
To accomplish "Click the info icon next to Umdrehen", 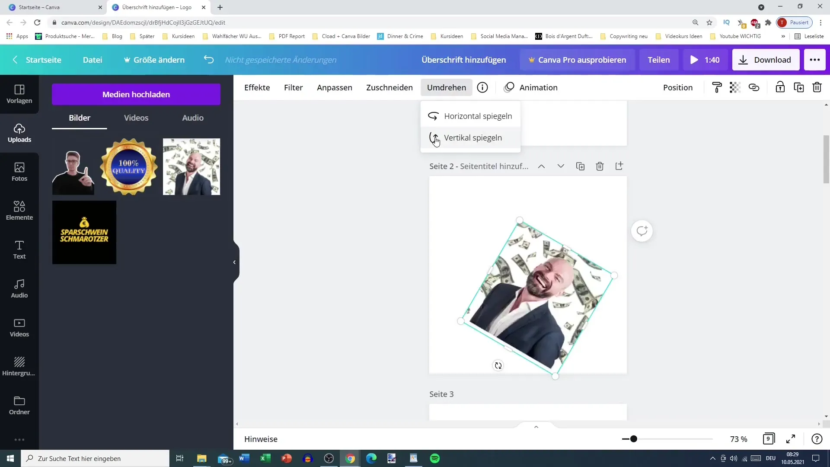I will coord(483,86).
